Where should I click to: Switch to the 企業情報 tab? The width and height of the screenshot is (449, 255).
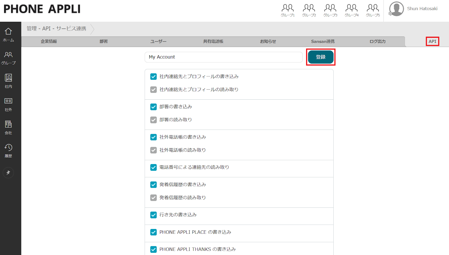pos(49,41)
